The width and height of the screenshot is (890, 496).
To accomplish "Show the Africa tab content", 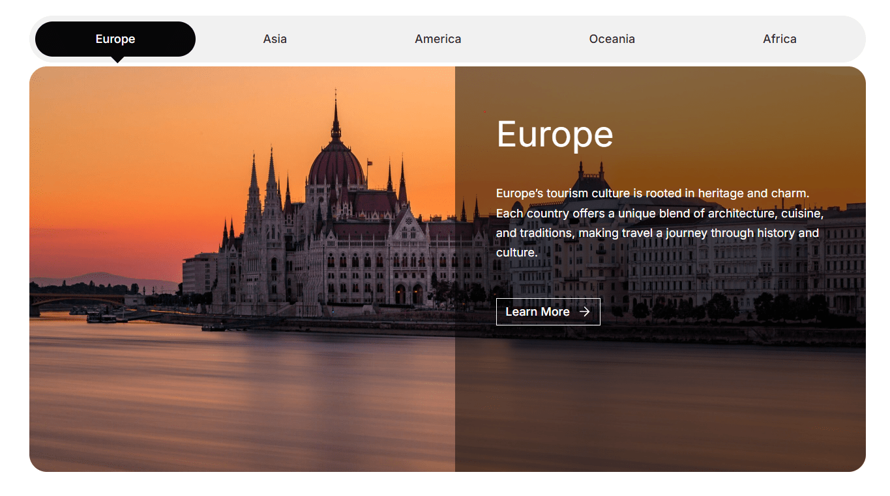I will (779, 39).
